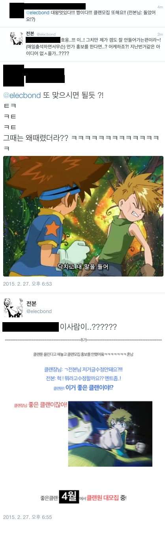
Task: Click the blacked-out name above the large @elecbond mention
Action: pyautogui.click(x=45, y=75)
